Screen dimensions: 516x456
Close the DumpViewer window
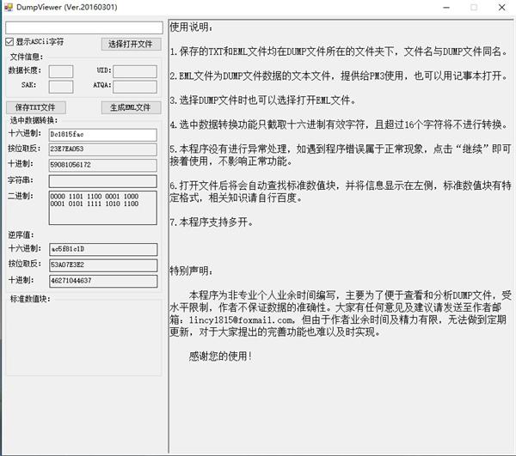coord(501,7)
